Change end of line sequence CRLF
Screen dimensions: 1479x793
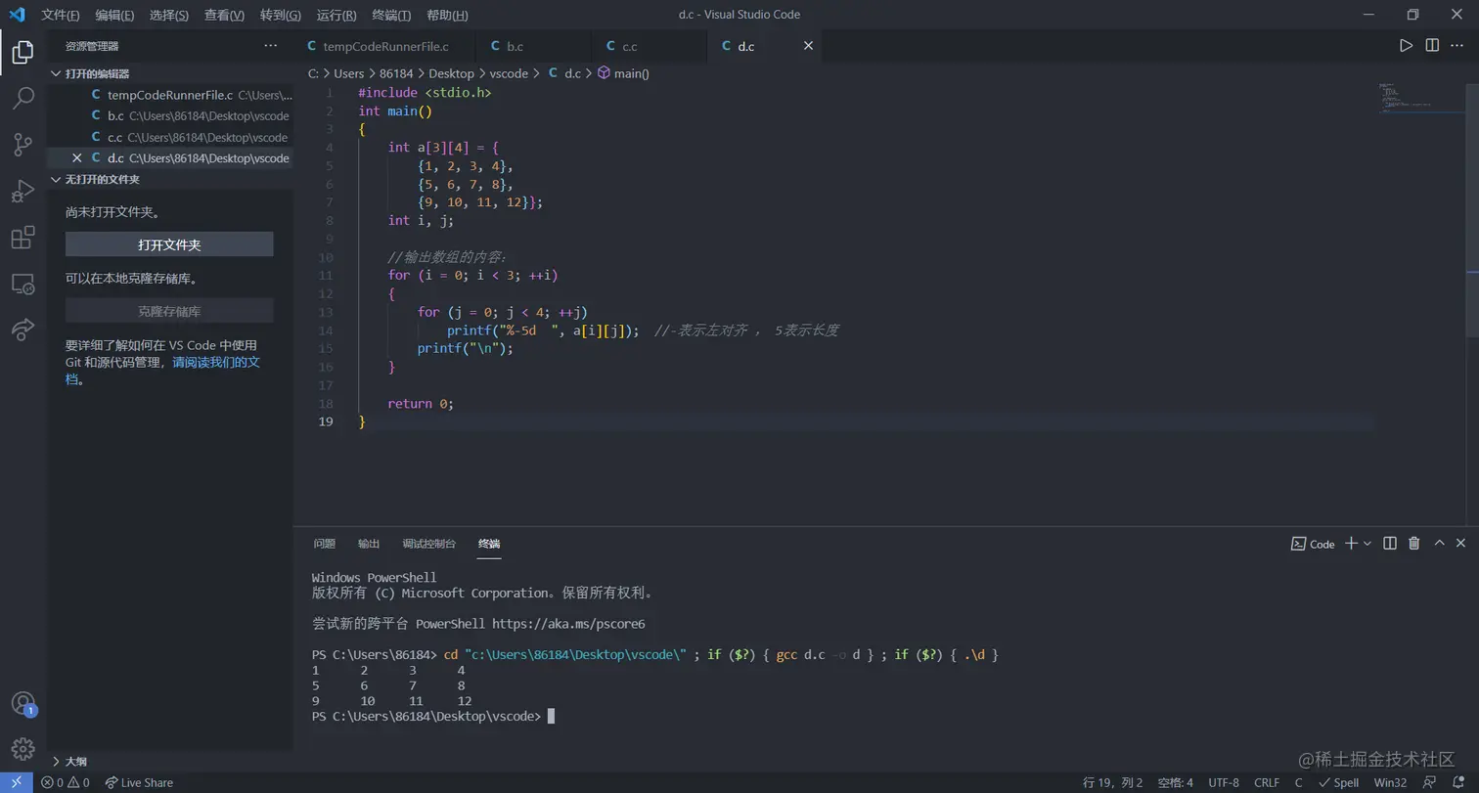tap(1267, 782)
